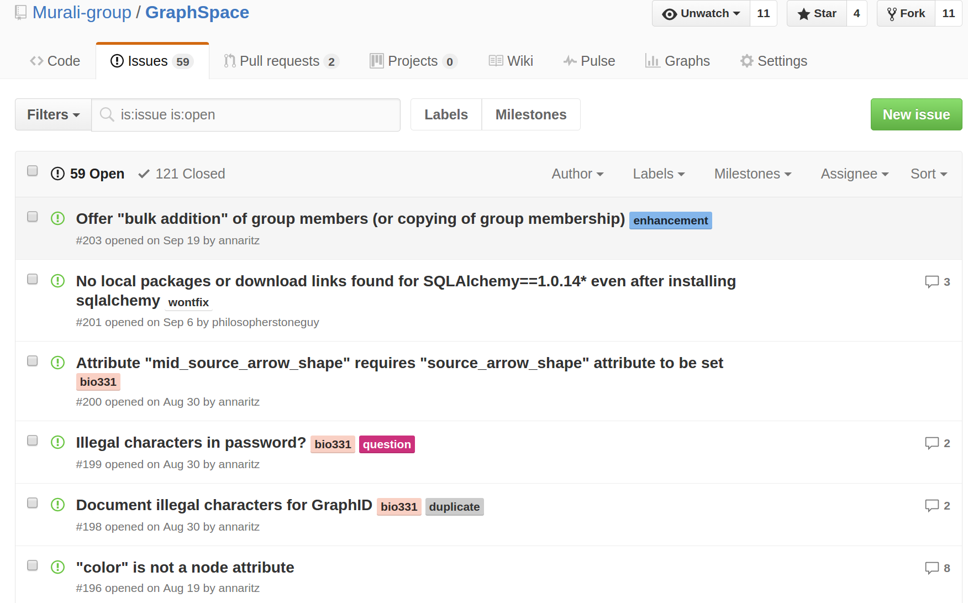Viewport: 968px width, 603px height.
Task: Open comments icon on color node attribute issue
Action: tap(932, 568)
